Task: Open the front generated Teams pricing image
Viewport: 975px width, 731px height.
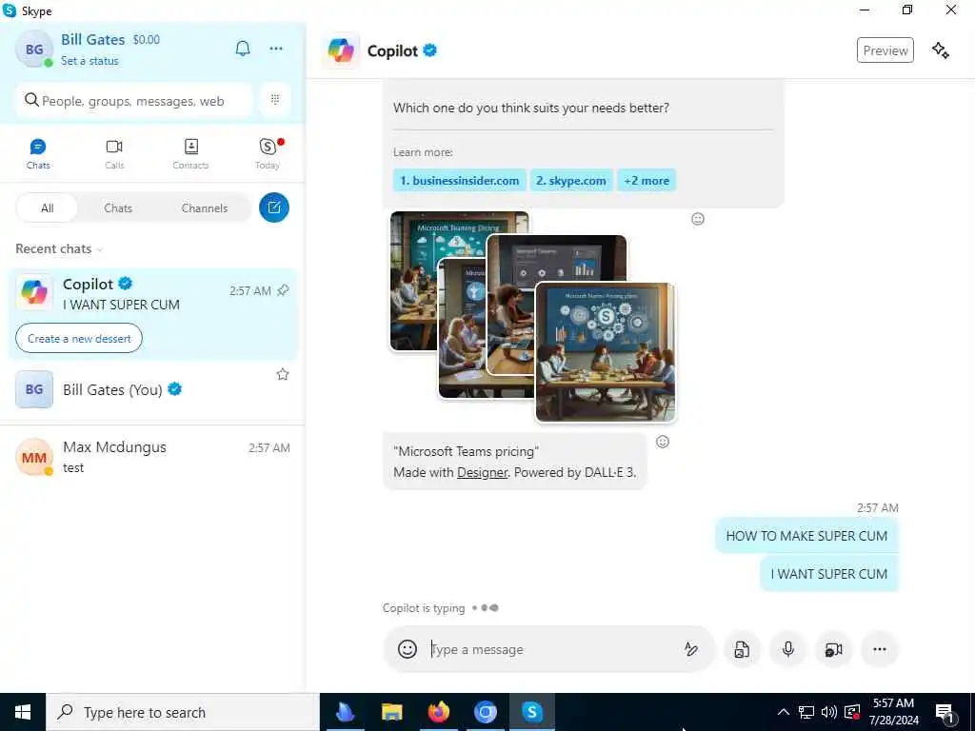Action: coord(605,352)
